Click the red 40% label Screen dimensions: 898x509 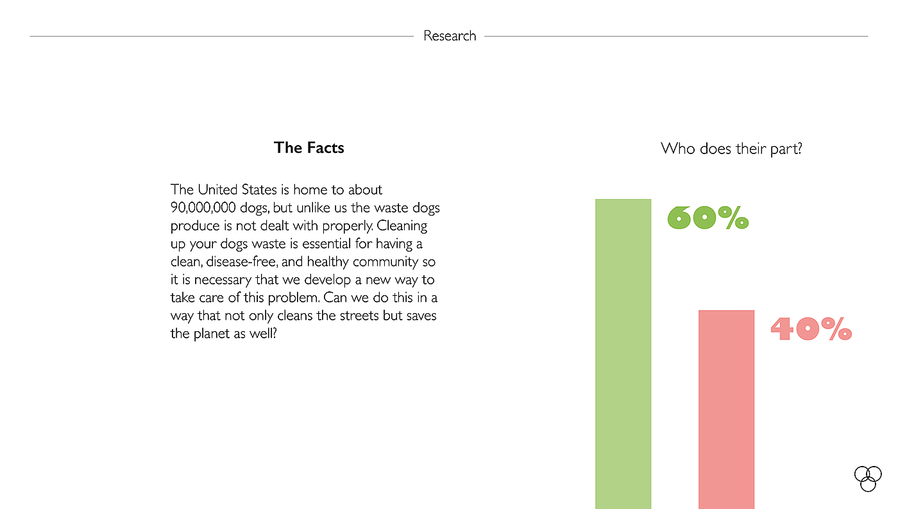point(811,329)
